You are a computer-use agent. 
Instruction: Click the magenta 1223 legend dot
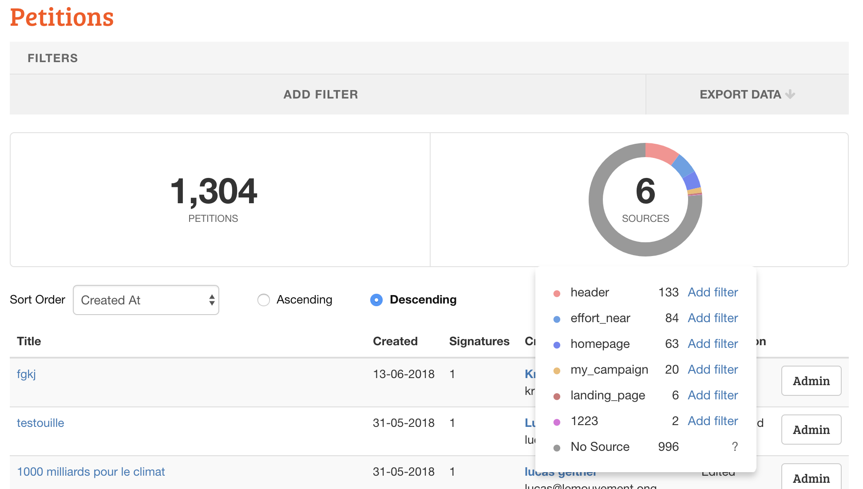557,422
